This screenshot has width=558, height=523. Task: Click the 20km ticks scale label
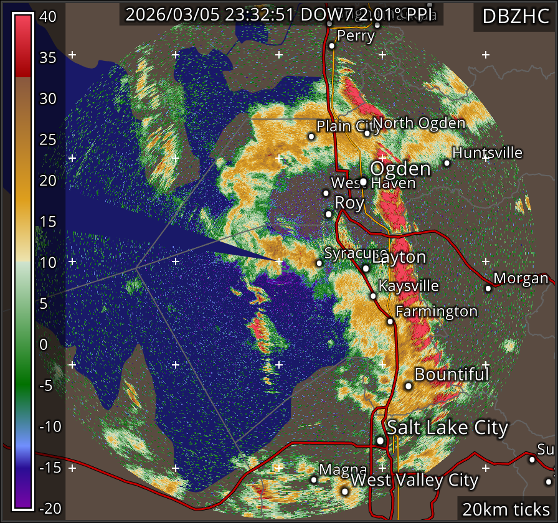(506, 509)
